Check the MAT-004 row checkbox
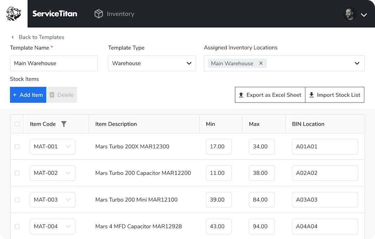375x239 pixels. (17, 227)
